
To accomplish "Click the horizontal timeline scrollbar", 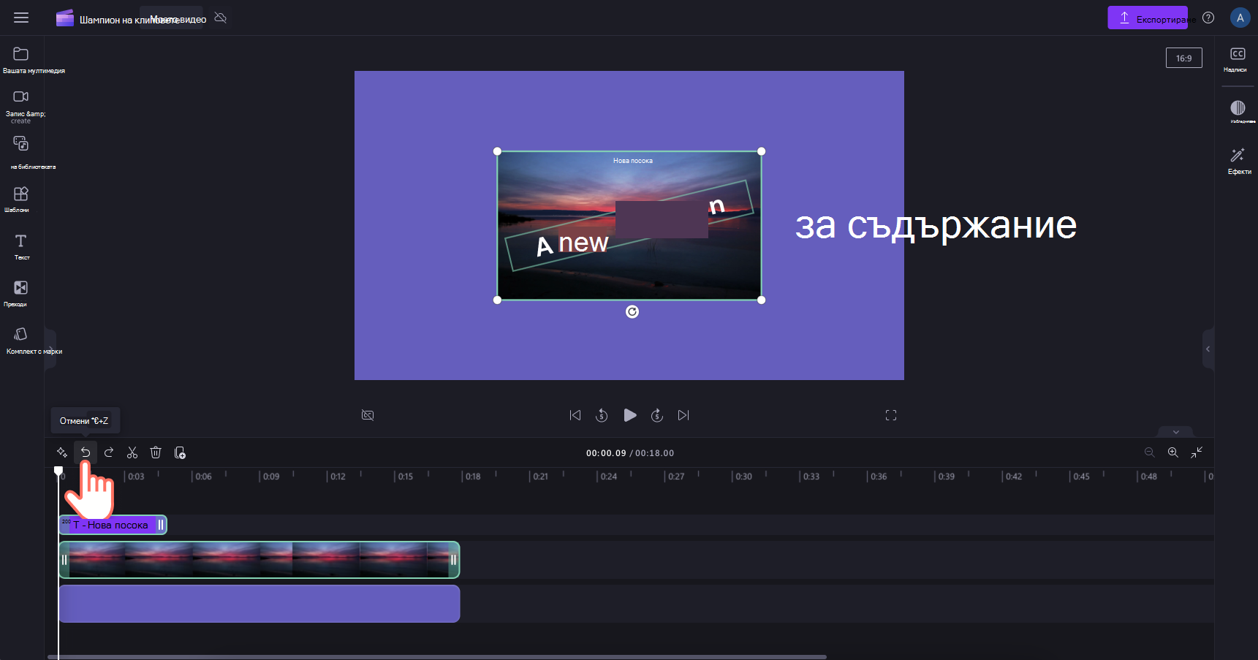I will tap(437, 656).
